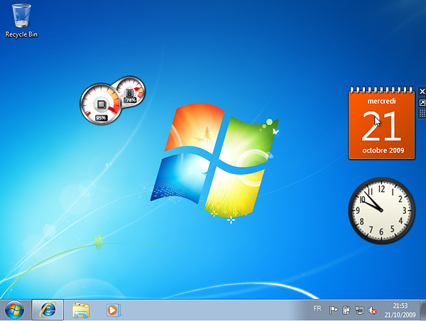This screenshot has height=321, width=426.
Task: Click the analog clock gadget
Action: click(381, 210)
